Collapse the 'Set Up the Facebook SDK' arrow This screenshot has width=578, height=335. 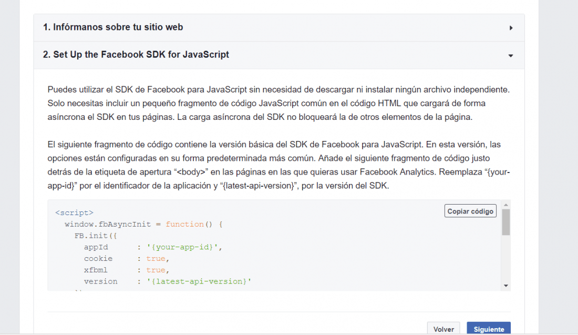511,56
